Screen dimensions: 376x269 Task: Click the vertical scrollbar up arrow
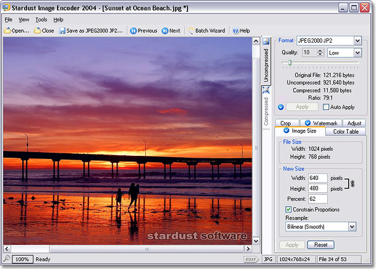coord(256,41)
